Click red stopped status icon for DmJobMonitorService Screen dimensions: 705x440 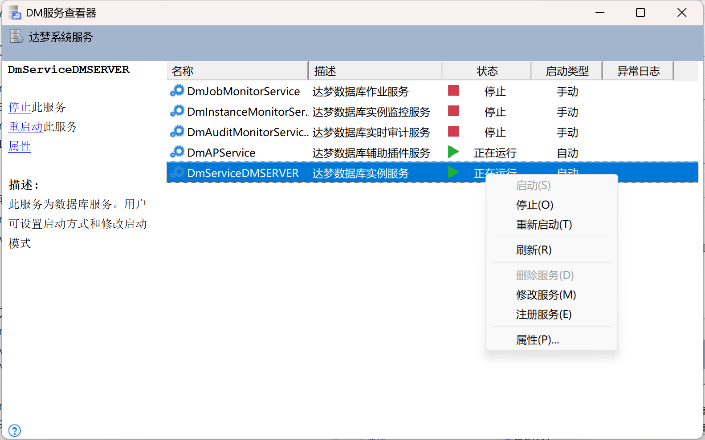pos(453,90)
